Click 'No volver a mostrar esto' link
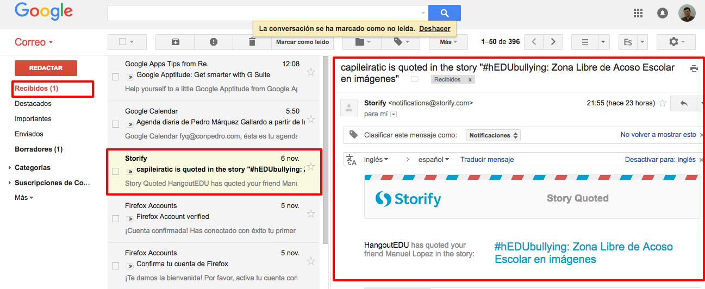 pos(658,135)
